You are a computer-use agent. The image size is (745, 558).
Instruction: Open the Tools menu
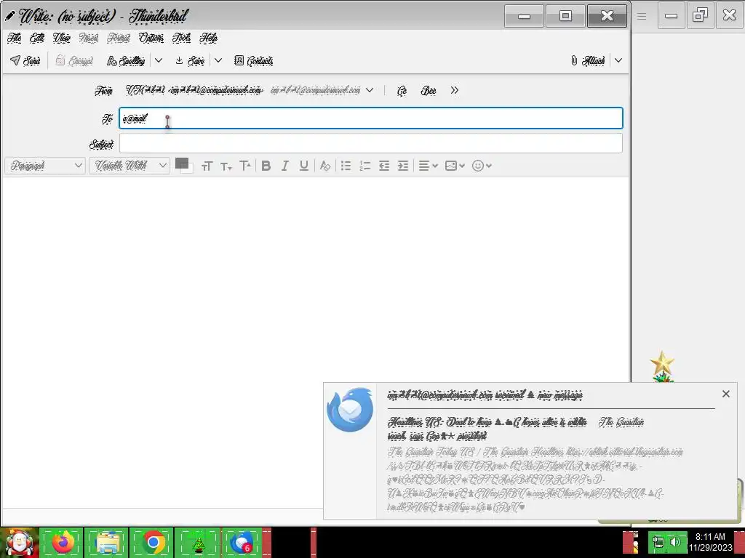tap(181, 38)
